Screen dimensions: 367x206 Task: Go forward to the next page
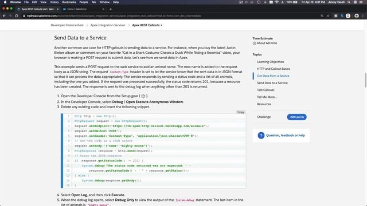tap(10, 16)
